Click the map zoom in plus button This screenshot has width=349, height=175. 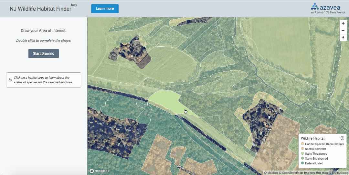tap(343, 23)
